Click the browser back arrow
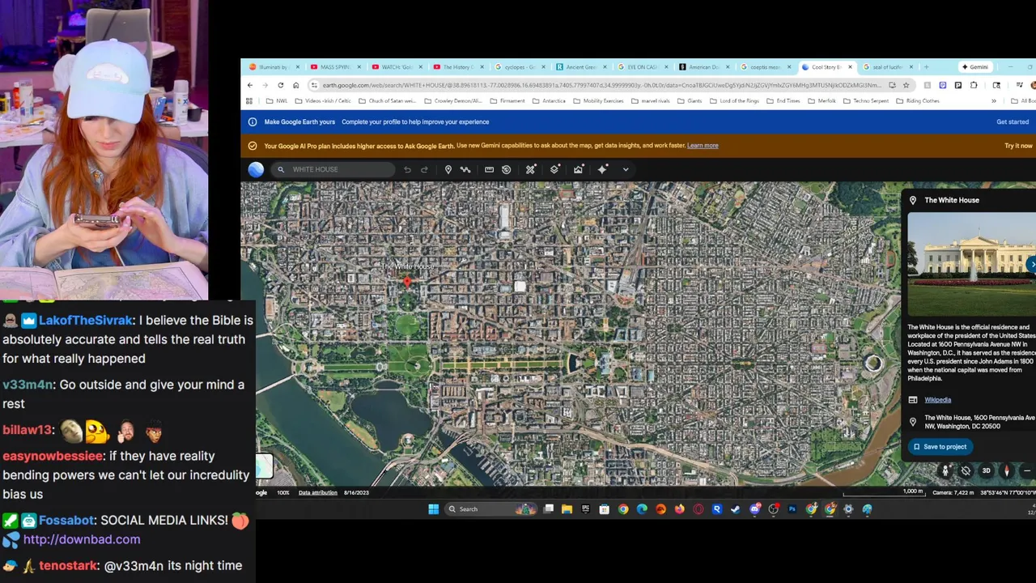This screenshot has height=583, width=1036. click(x=250, y=85)
